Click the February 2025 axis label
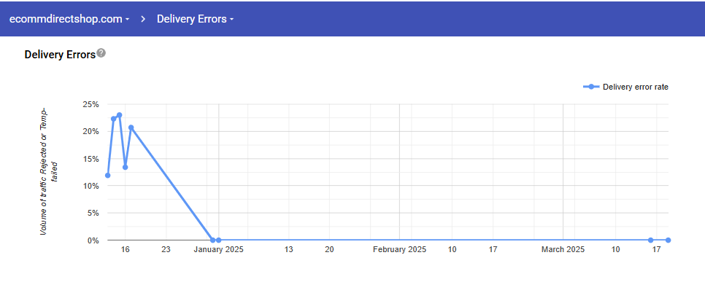This screenshot has width=705, height=282. pos(399,250)
